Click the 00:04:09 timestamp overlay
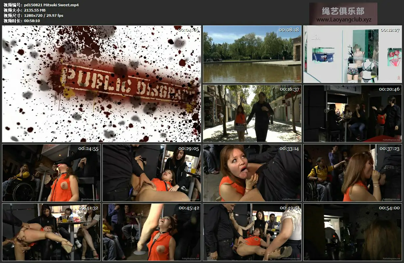This screenshot has width=404, height=263. 188,30
